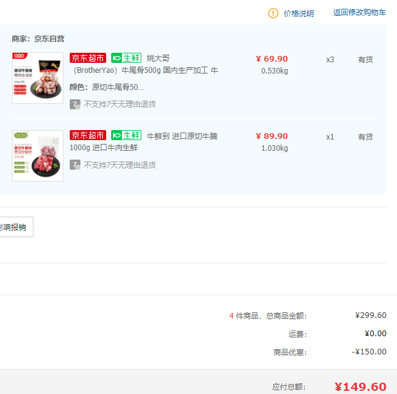Viewport: 397px width, 394px height.
Task: Click 京东超市 badge on beef brisket item
Action: click(88, 135)
